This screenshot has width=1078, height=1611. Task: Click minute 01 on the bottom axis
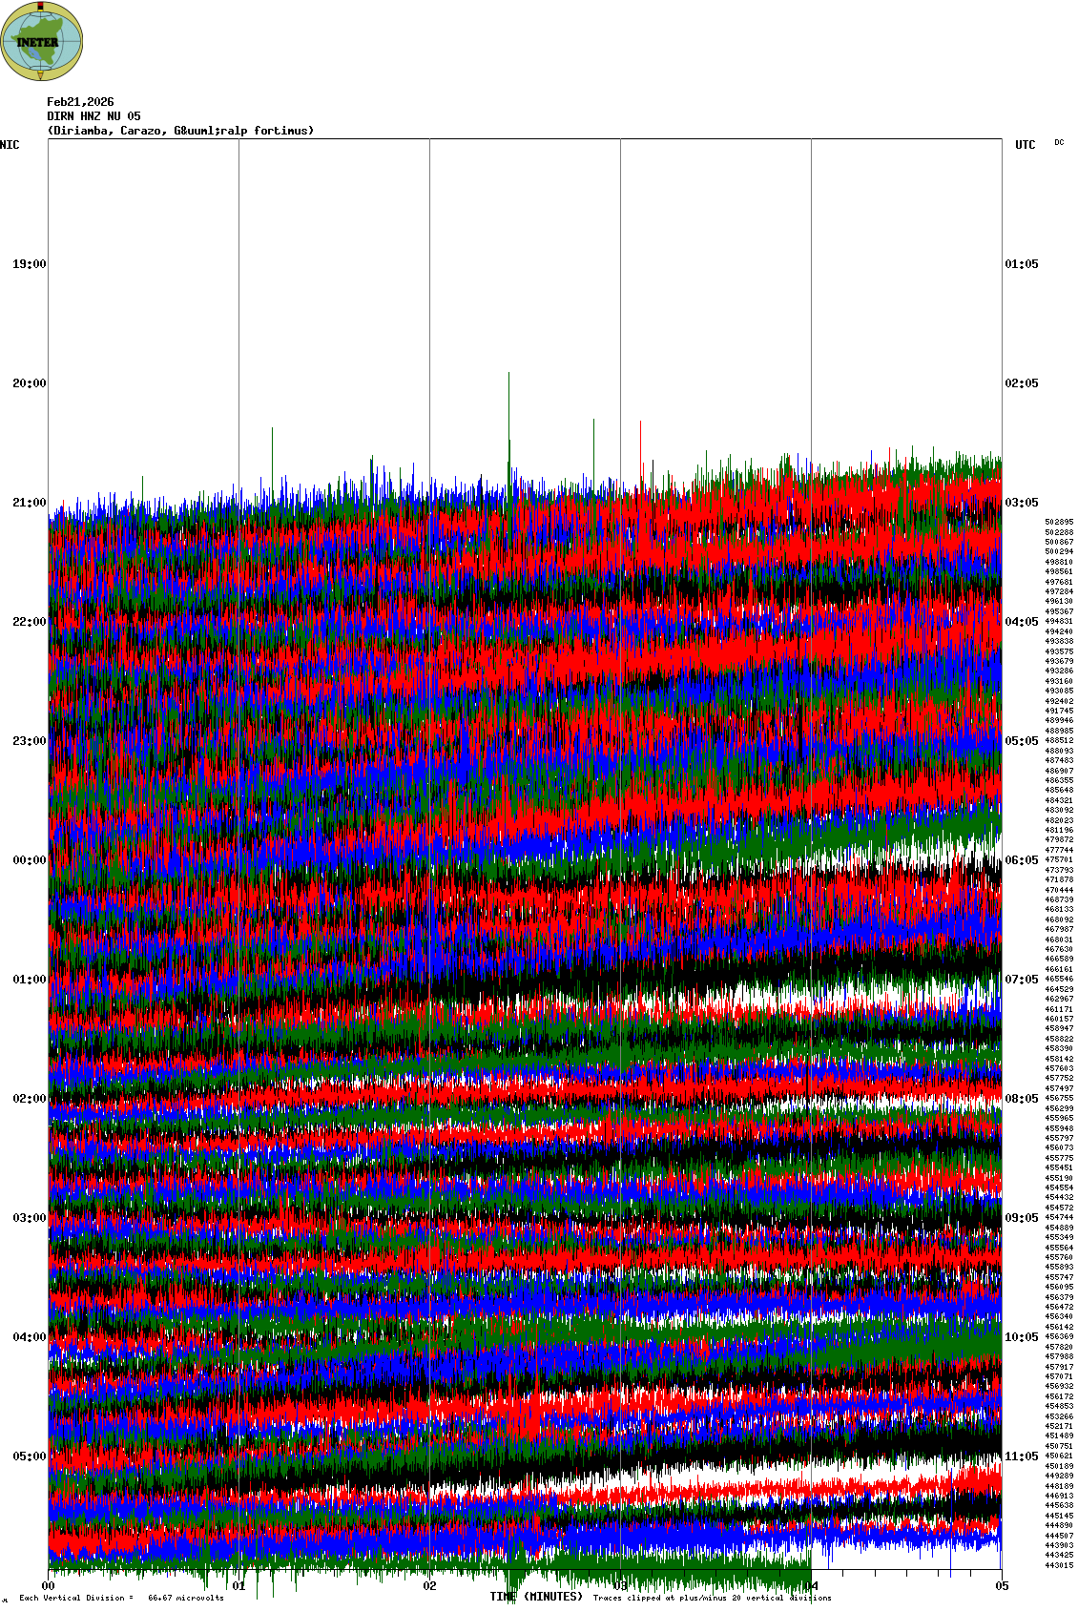pyautogui.click(x=239, y=1586)
